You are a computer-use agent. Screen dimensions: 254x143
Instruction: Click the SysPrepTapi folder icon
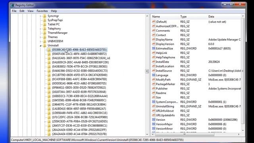coord(44,20)
